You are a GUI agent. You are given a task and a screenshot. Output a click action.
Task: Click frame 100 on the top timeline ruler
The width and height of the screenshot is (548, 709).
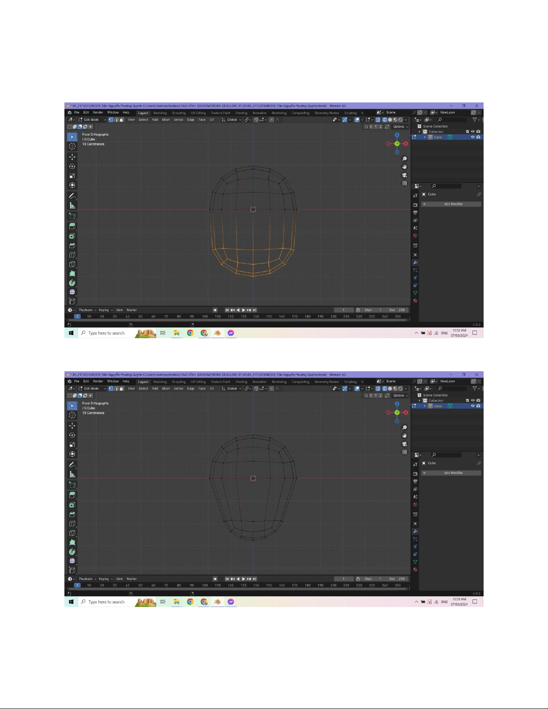point(205,316)
